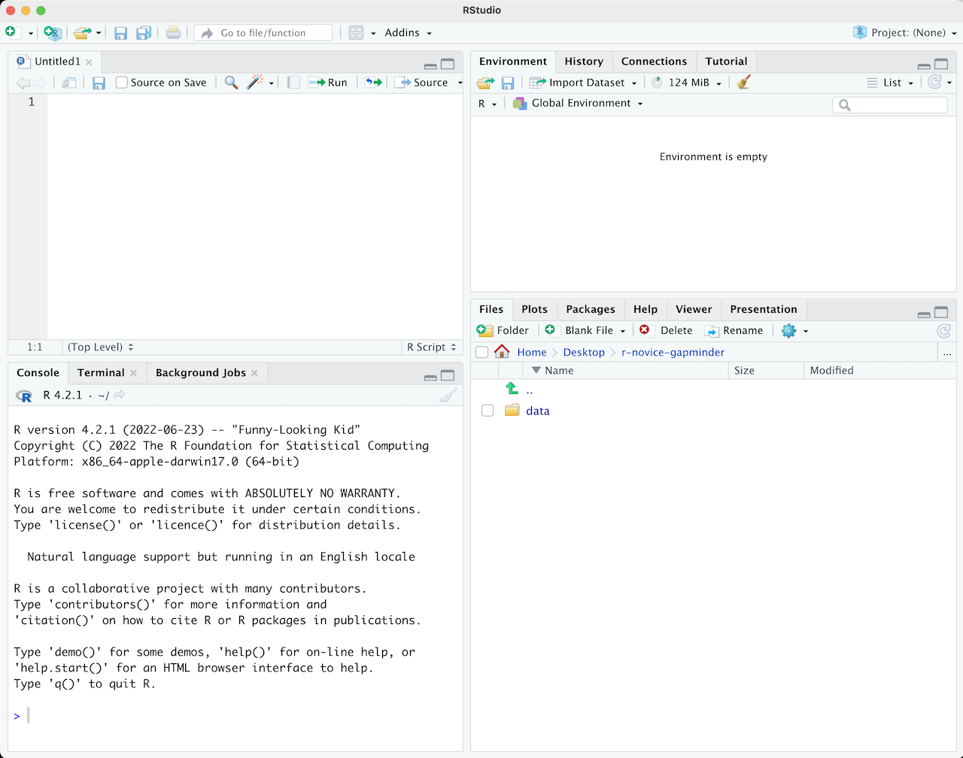
Task: Navigate to Desktop in the breadcrumb
Action: (x=584, y=352)
